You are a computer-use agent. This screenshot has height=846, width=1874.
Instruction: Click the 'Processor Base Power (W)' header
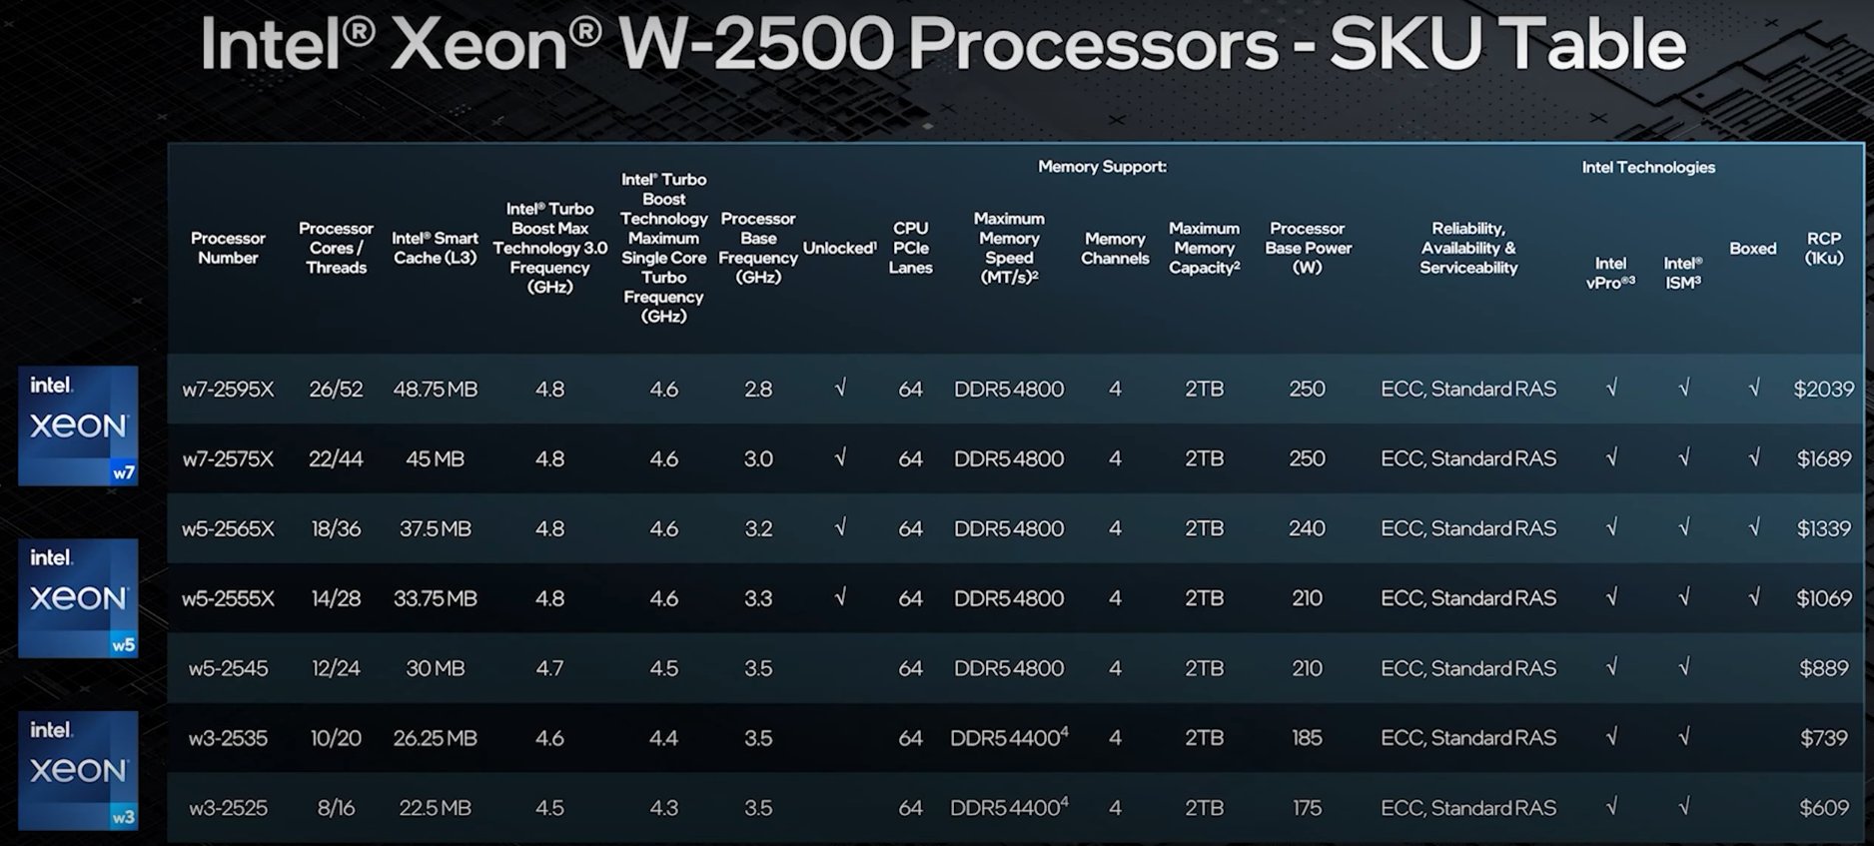(1308, 248)
